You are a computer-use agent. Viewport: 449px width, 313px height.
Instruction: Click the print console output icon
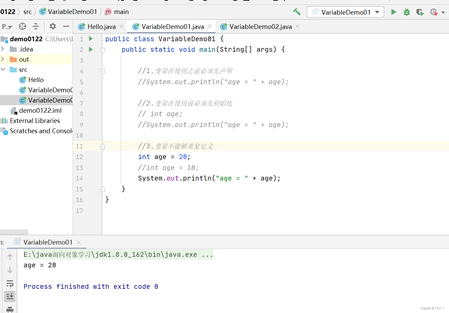[x=10, y=309]
